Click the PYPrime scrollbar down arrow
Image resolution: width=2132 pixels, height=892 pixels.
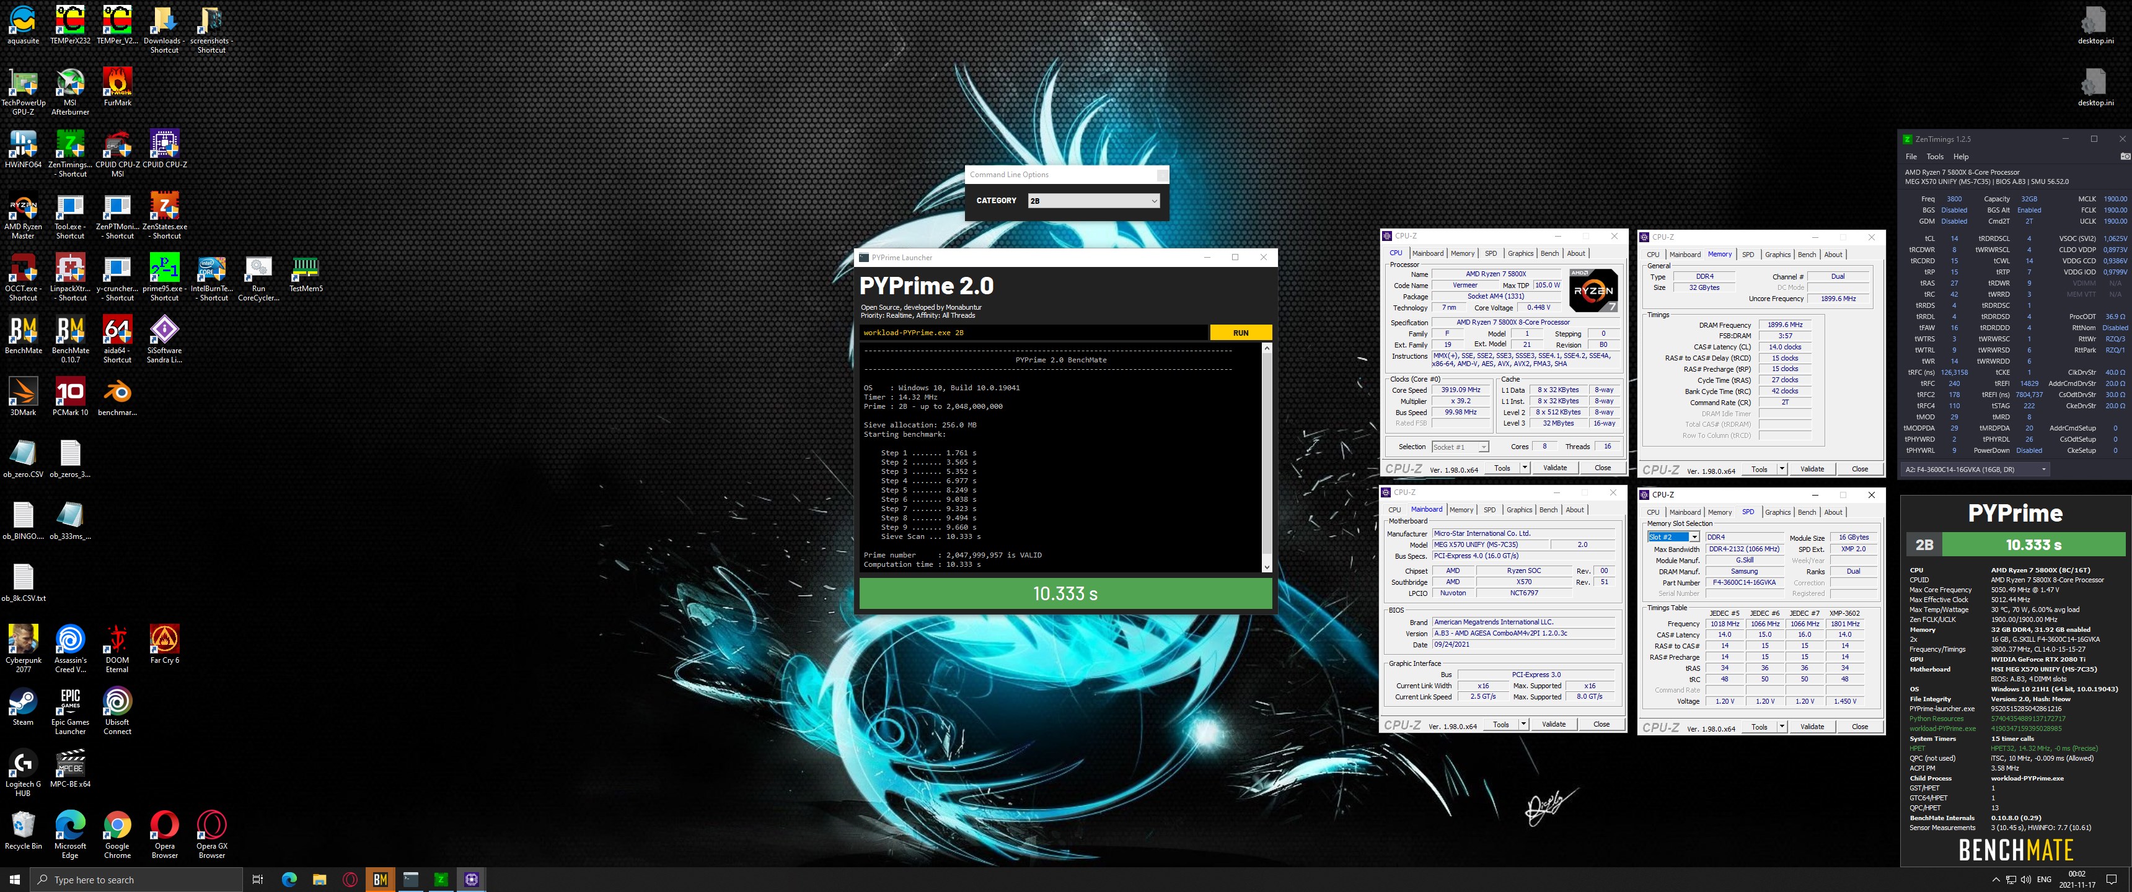tap(1266, 567)
